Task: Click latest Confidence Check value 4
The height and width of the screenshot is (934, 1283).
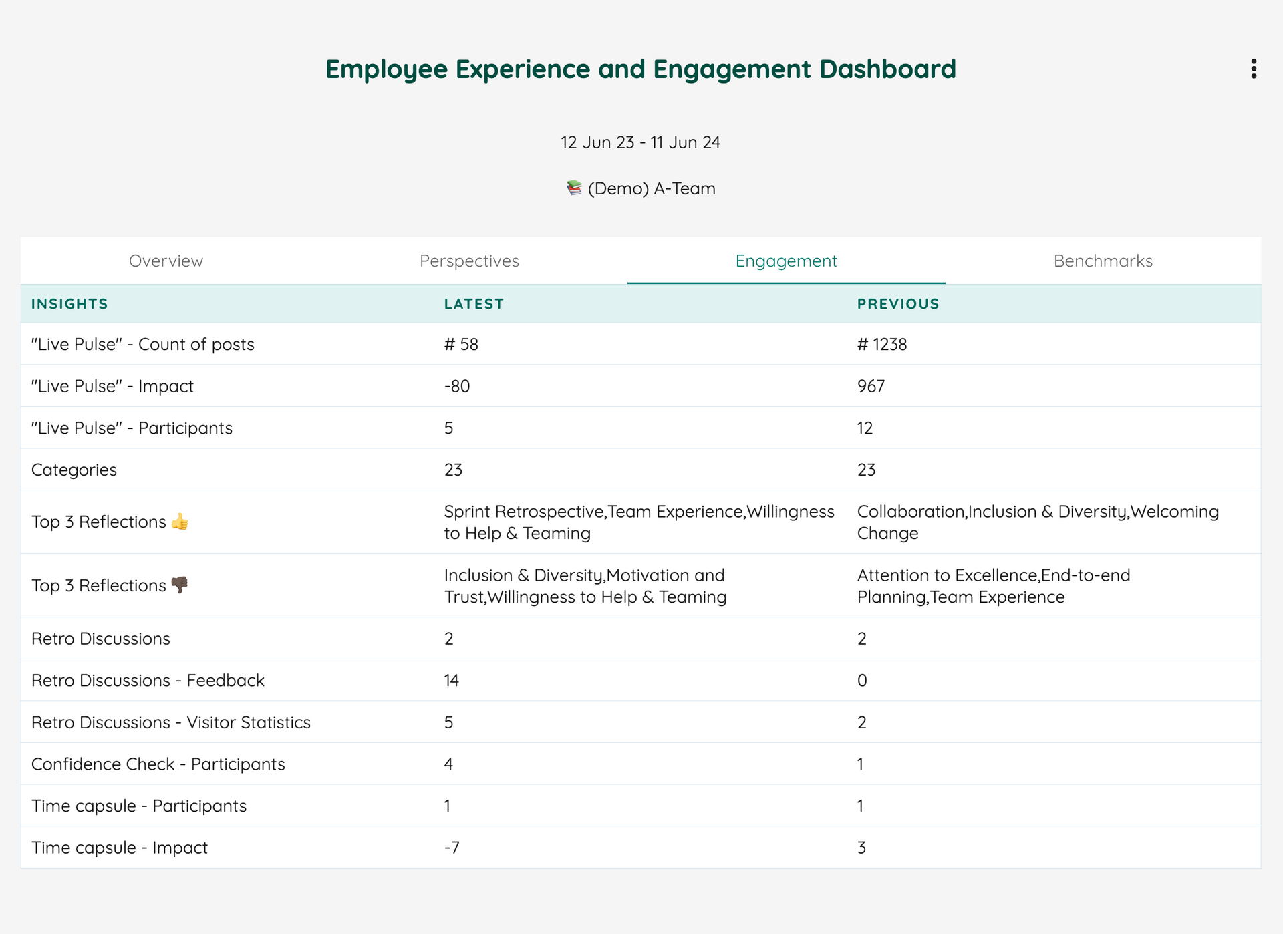Action: click(449, 764)
